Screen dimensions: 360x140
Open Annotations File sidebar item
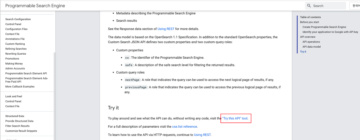(x=15, y=39)
